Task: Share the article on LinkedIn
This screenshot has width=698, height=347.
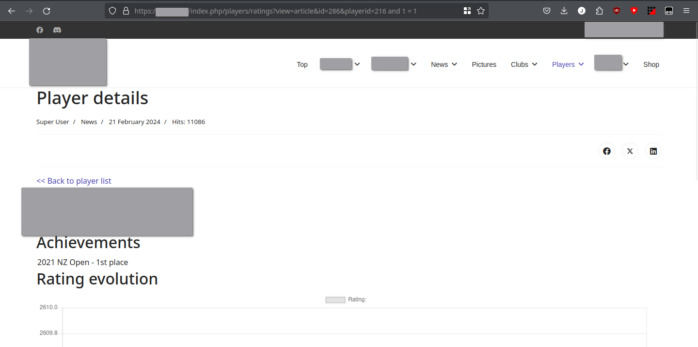Action: click(x=653, y=151)
